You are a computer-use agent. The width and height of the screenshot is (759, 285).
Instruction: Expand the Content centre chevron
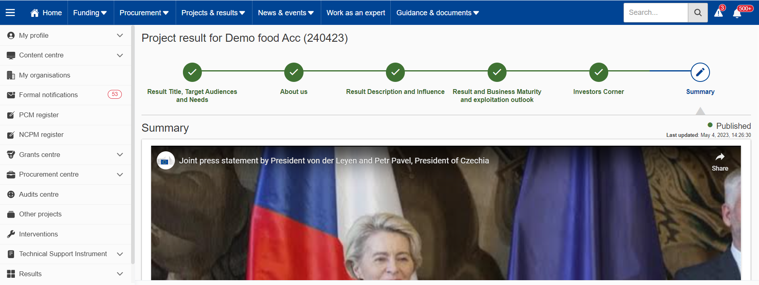[x=120, y=55]
